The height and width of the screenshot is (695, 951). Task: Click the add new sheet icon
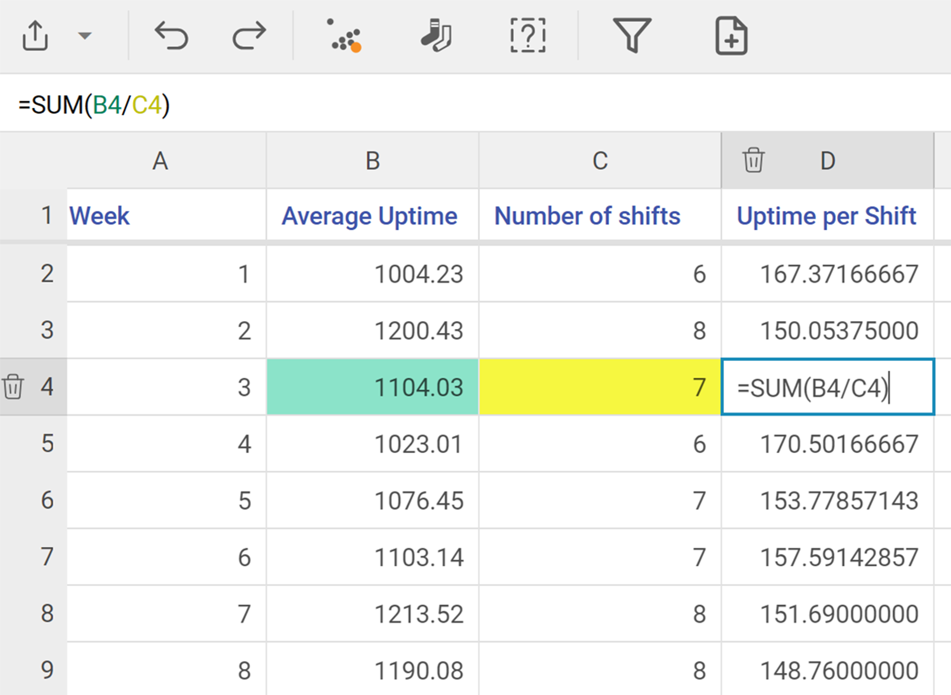(x=731, y=36)
